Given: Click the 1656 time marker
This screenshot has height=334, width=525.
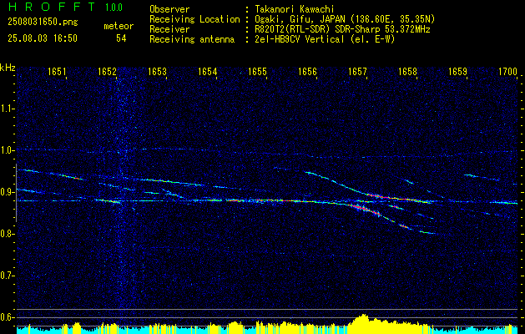Looking at the screenshot, I should tap(308, 71).
